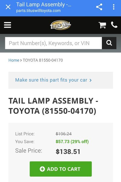Tap the plus icon on Add to Cart
The image size is (121, 182).
point(42,169)
